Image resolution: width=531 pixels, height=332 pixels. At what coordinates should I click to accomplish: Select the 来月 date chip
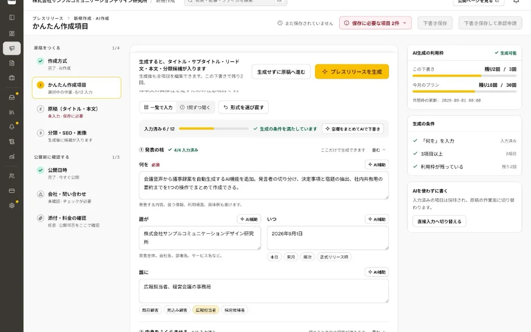point(291,257)
